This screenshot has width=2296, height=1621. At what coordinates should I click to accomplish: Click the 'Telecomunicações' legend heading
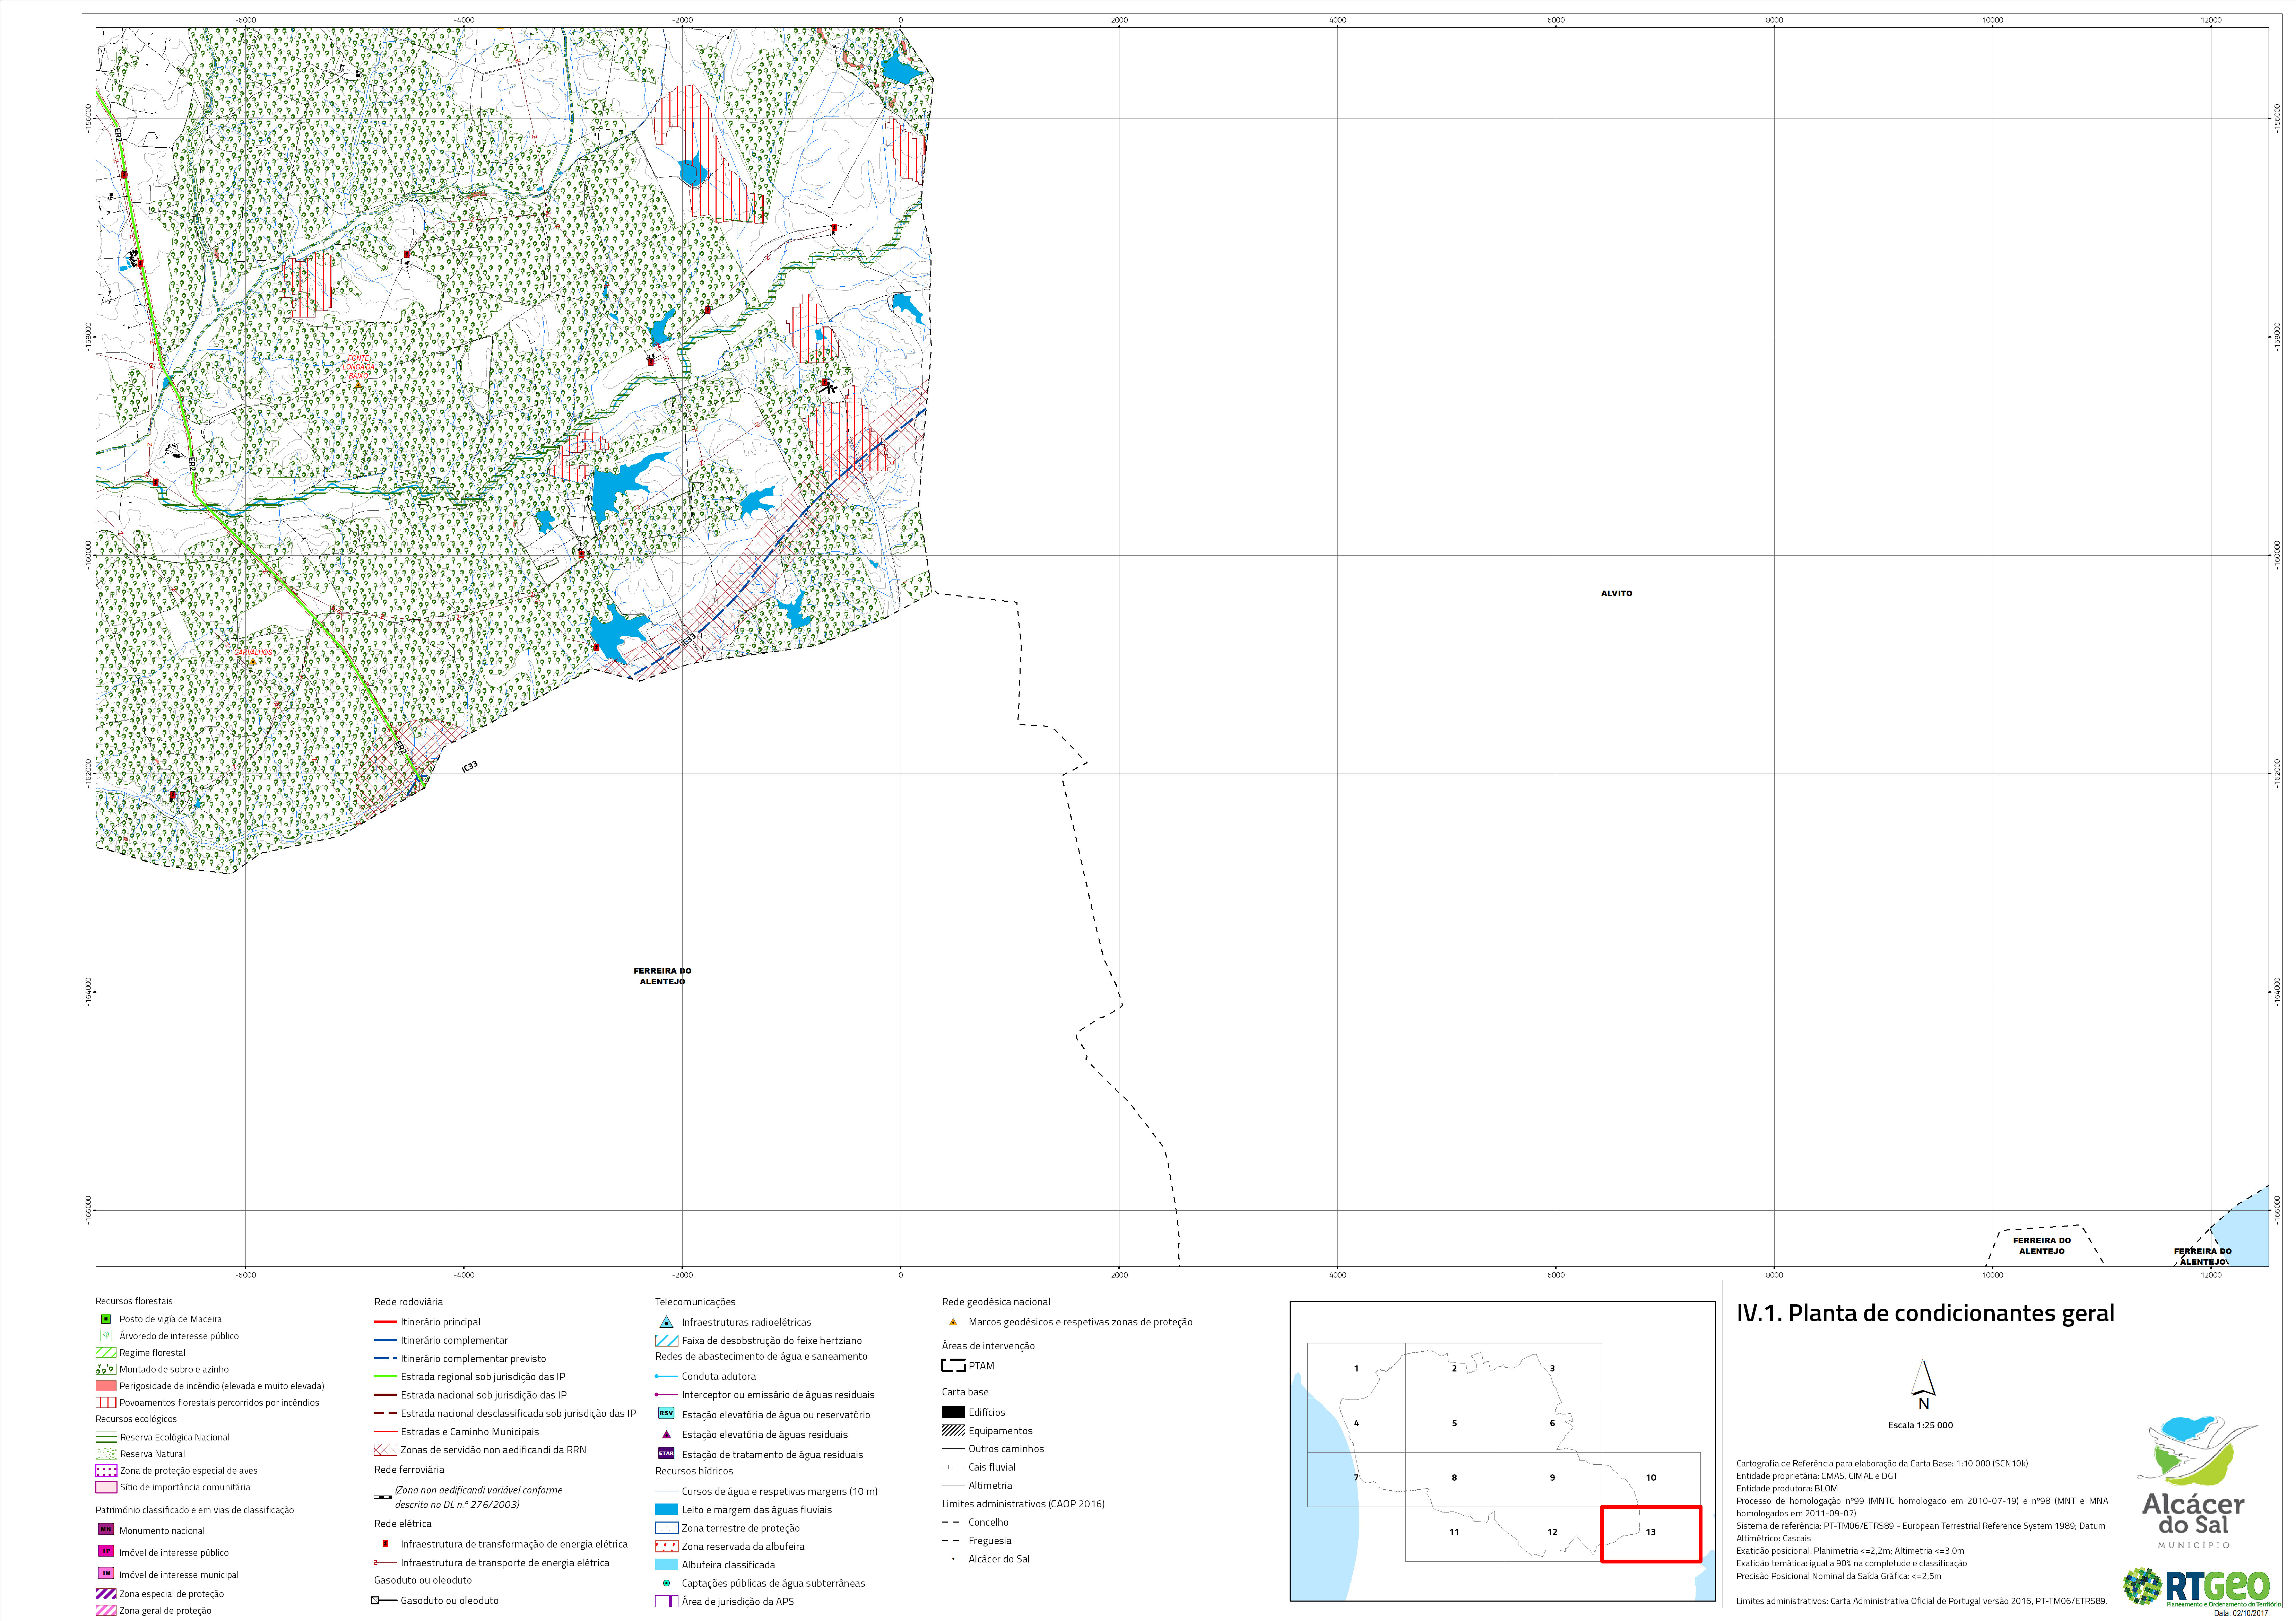695,1302
